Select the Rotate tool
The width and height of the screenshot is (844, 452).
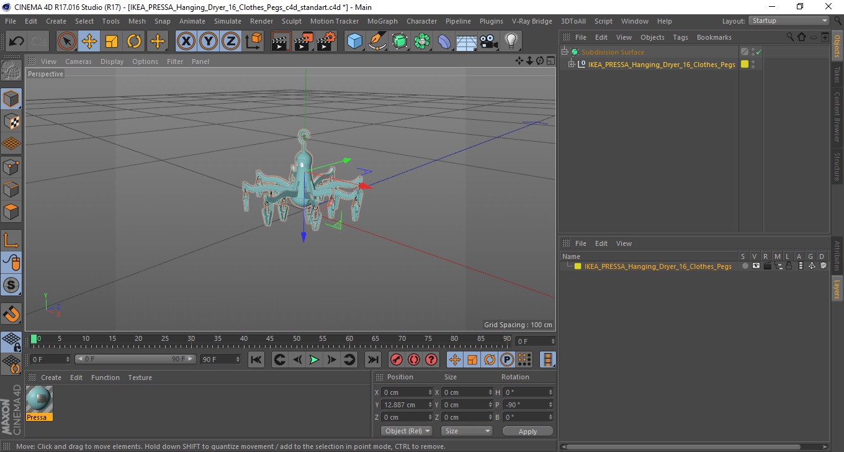tap(134, 42)
